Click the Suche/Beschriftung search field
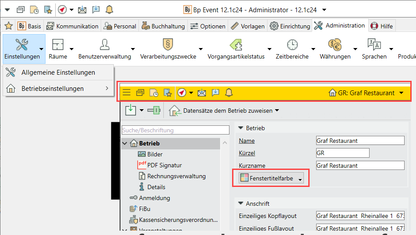Viewport: 416px width, 235px height. [175, 130]
